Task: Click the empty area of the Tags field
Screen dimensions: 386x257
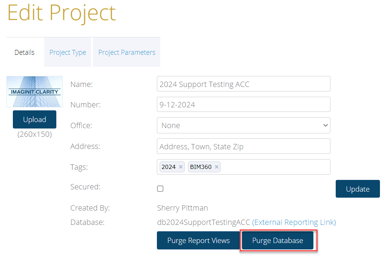Action: 274,167
